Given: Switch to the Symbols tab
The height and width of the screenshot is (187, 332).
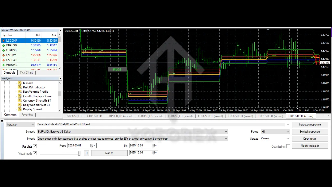Looking at the screenshot, I should tap(10, 73).
